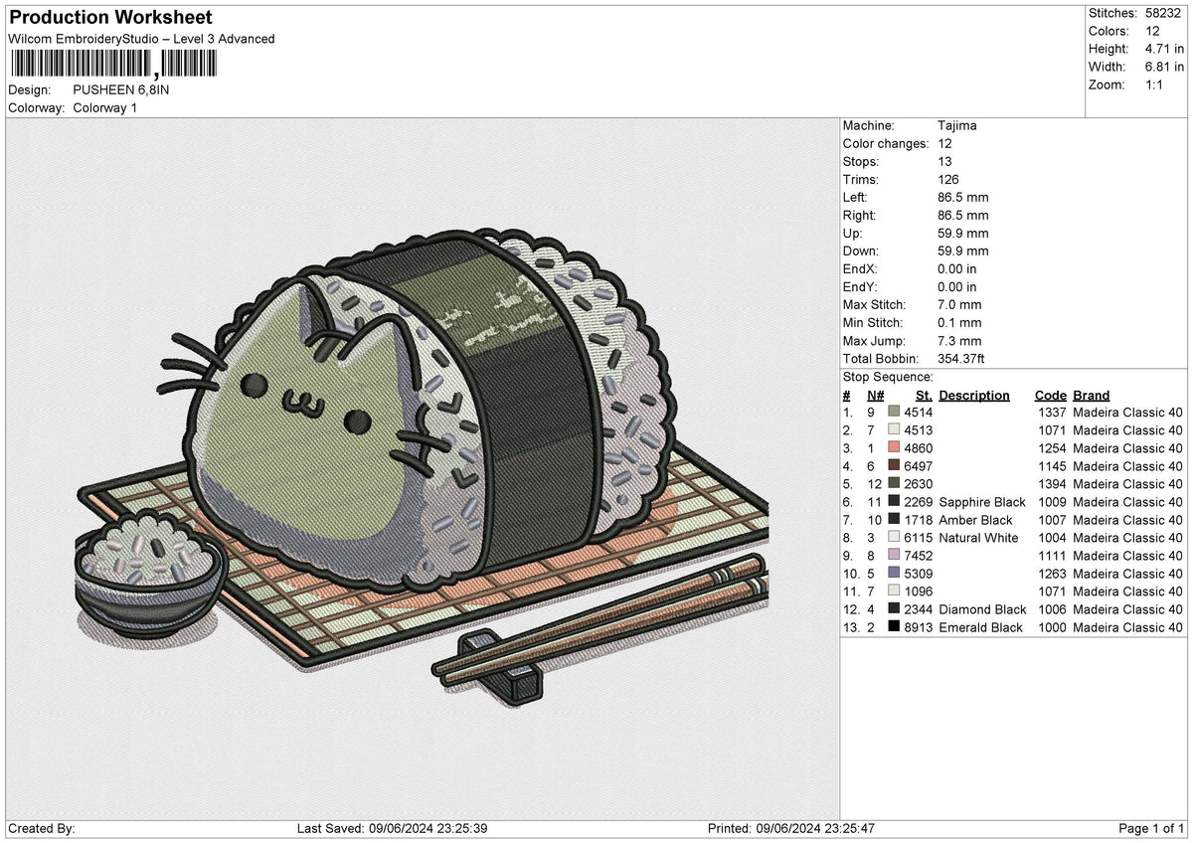Click the Madeira Classic 40 brand for code 1337
This screenshot has width=1193, height=843.
[x=1127, y=413]
